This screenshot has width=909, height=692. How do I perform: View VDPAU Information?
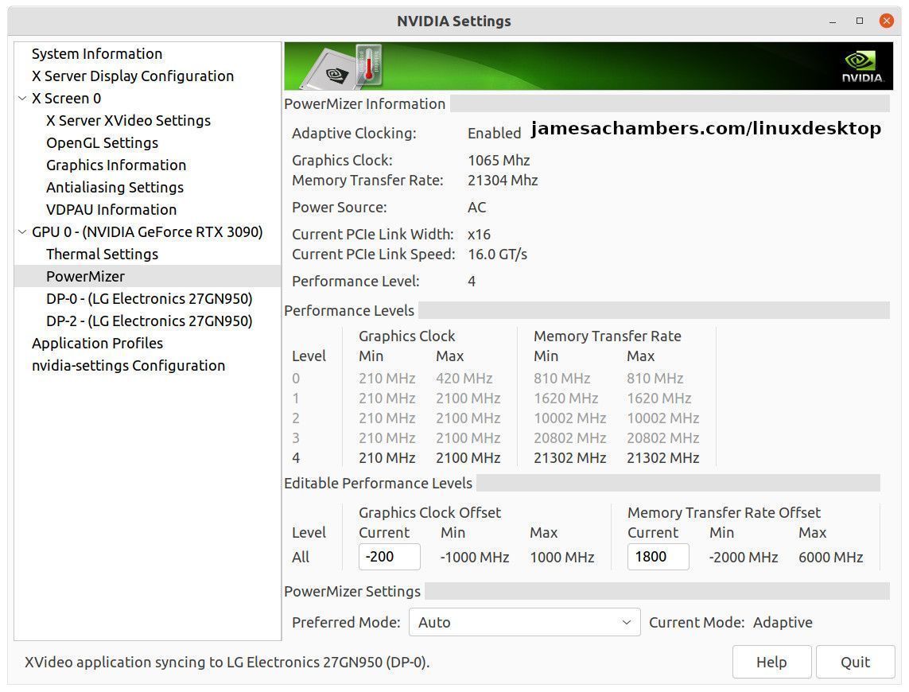(111, 209)
